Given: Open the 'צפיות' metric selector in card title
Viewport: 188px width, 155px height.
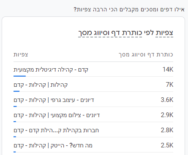Looking at the screenshot, I should tap(164, 33).
